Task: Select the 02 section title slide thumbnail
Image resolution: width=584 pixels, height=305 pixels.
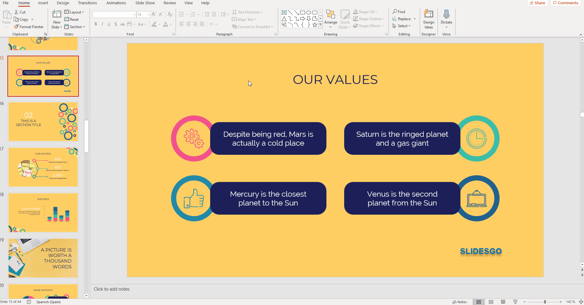Action: [43, 122]
